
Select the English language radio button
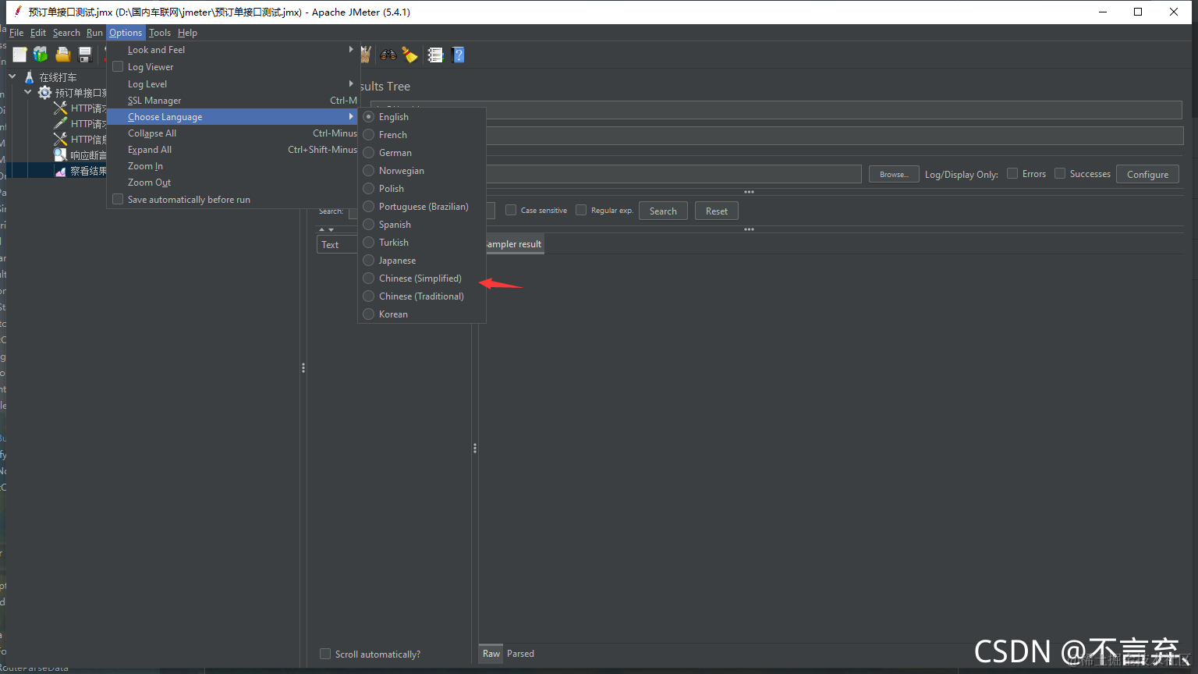(369, 117)
